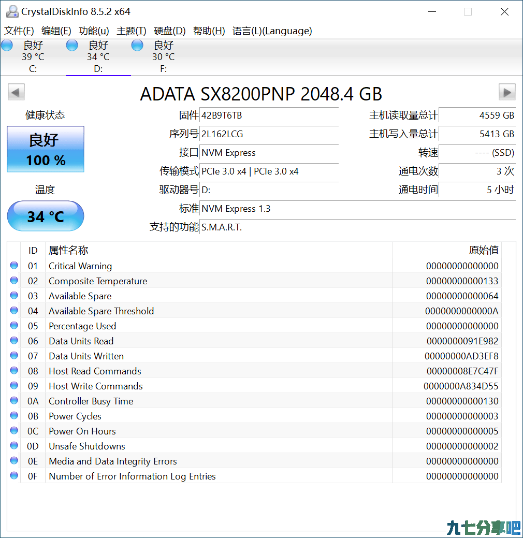Screen dimensions: 523x538
Task: Click blue status orb above C: drive
Action: pyautogui.click(x=7, y=45)
